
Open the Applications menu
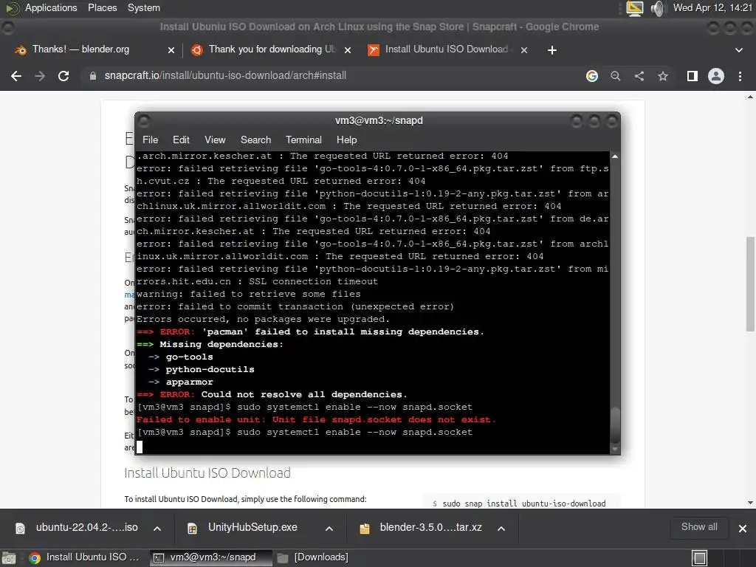[51, 8]
